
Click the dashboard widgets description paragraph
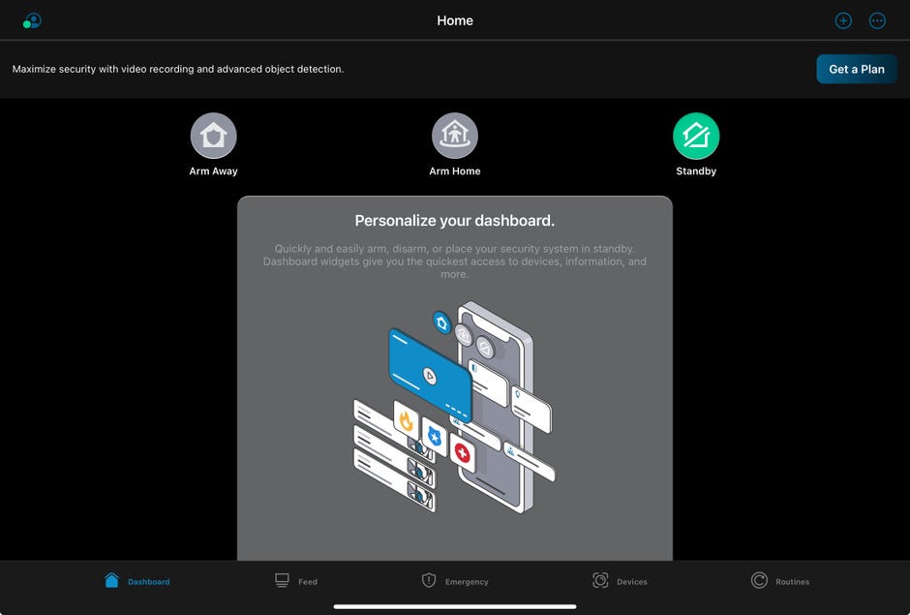tap(455, 261)
